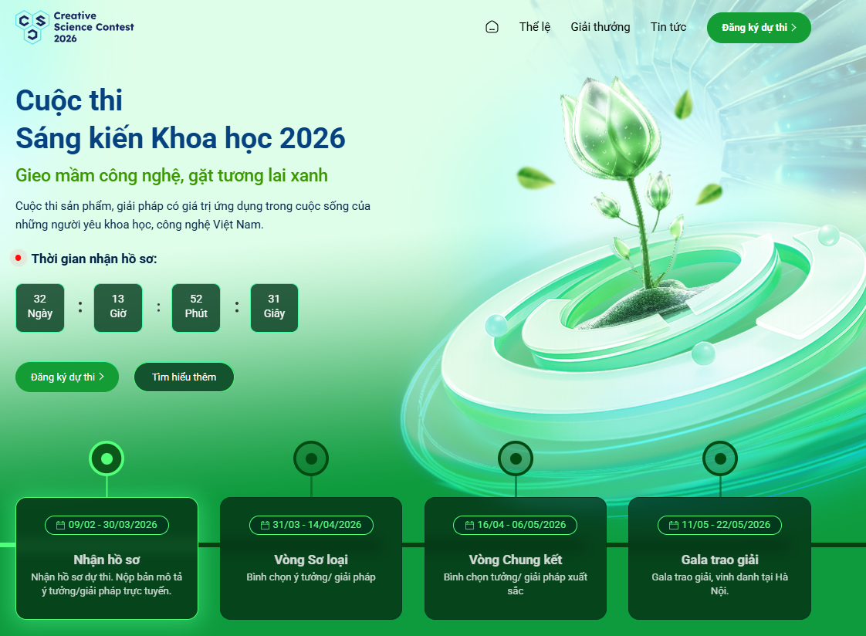Select the Vòng Sơ loại timeline marker
This screenshot has width=866, height=636.
(311, 458)
